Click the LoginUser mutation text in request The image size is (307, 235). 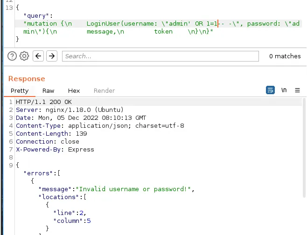tap(104, 24)
